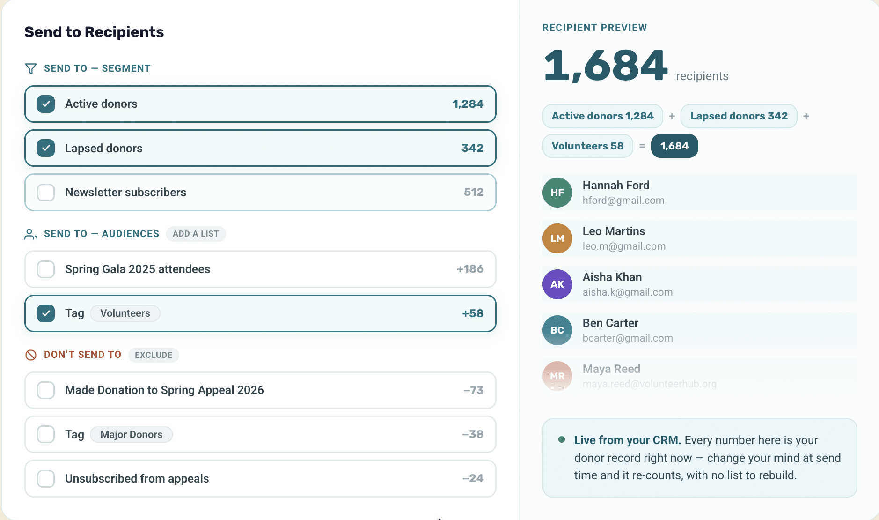Check Spring Gala 2025 attendees checkbox
879x520 pixels.
46,269
